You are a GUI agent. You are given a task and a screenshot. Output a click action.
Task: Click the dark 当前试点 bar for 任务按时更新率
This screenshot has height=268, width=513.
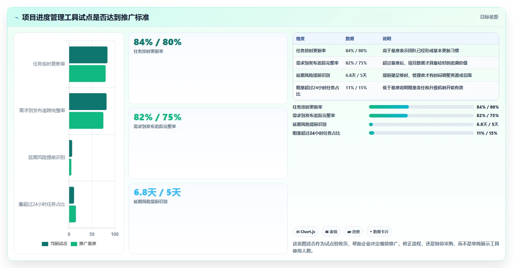(x=88, y=55)
